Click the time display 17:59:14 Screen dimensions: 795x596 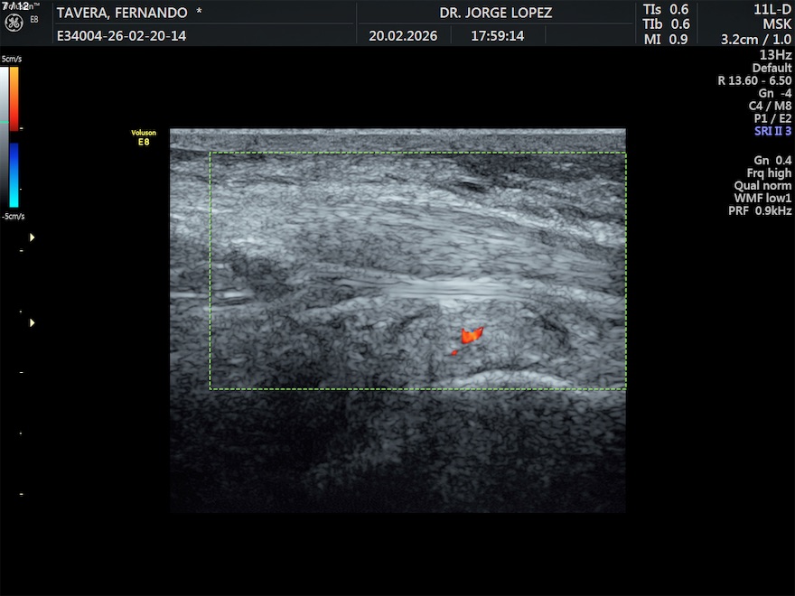[x=497, y=36]
